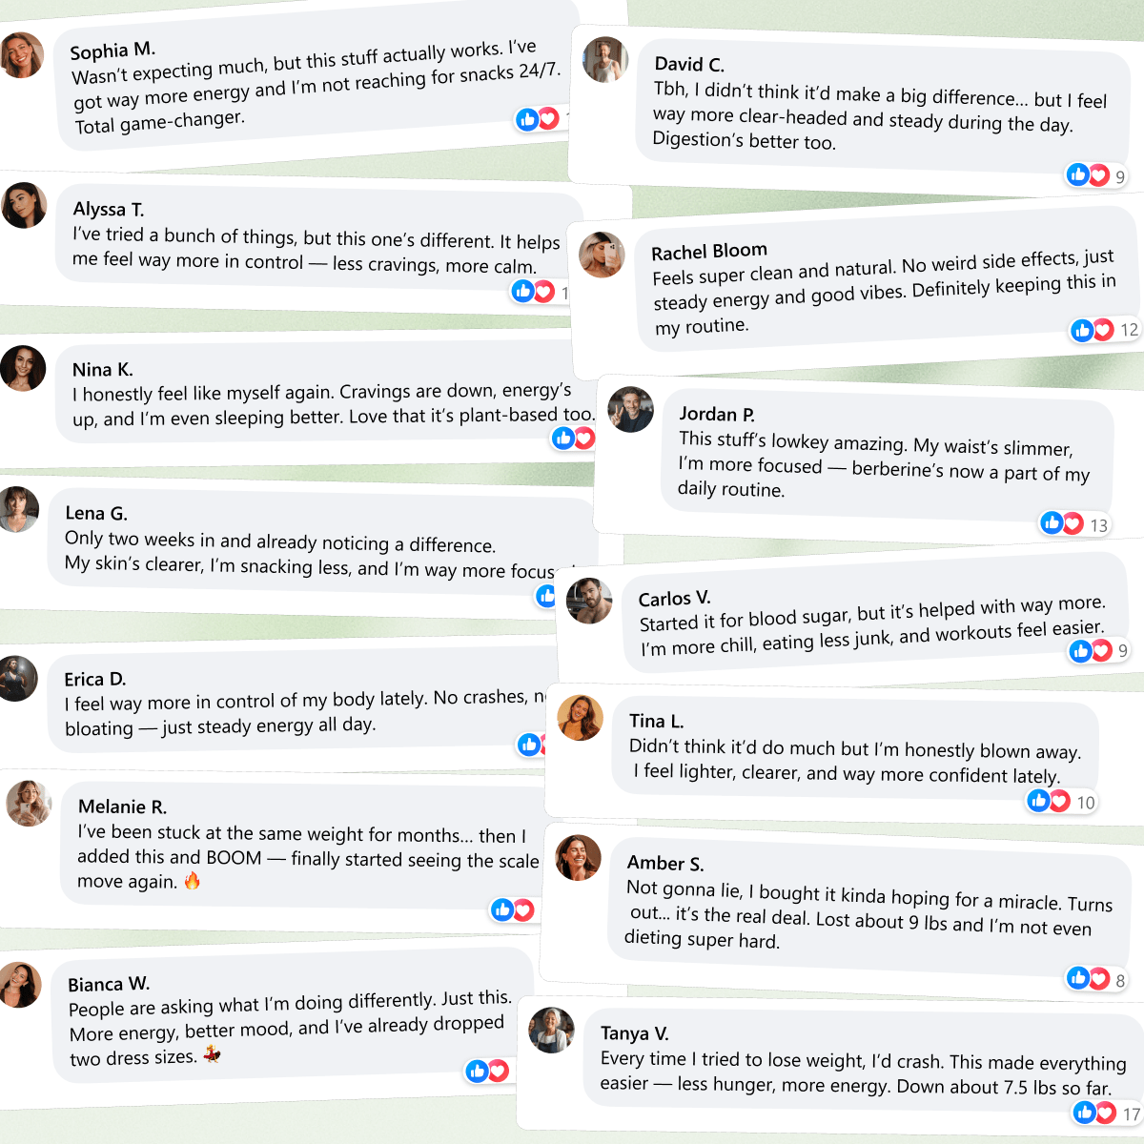The height and width of the screenshot is (1144, 1144).
Task: Click the like reaction on Amber S.'s comment
Action: tap(1078, 977)
